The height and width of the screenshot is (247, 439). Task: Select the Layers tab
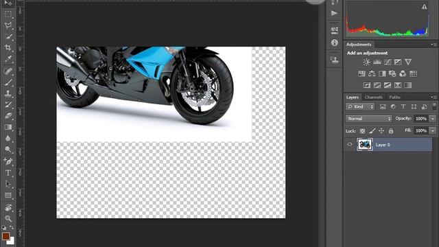tap(352, 97)
